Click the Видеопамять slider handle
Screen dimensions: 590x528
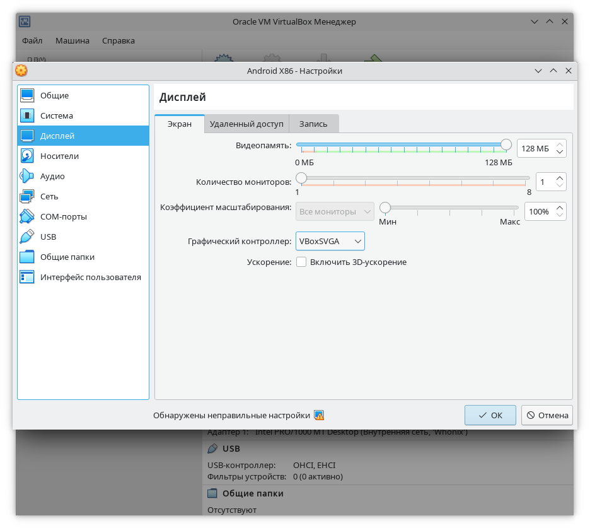(x=506, y=144)
